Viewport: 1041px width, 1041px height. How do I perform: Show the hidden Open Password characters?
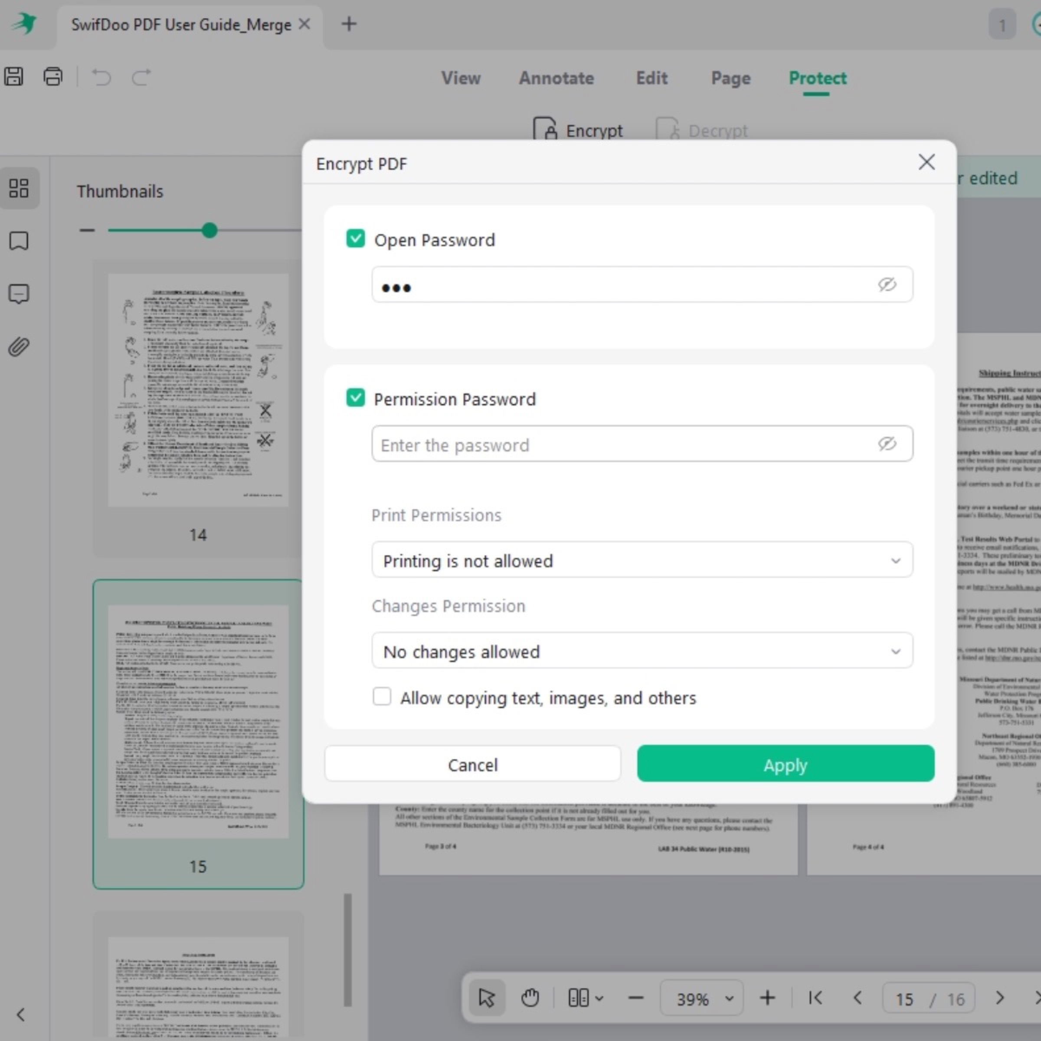887,285
